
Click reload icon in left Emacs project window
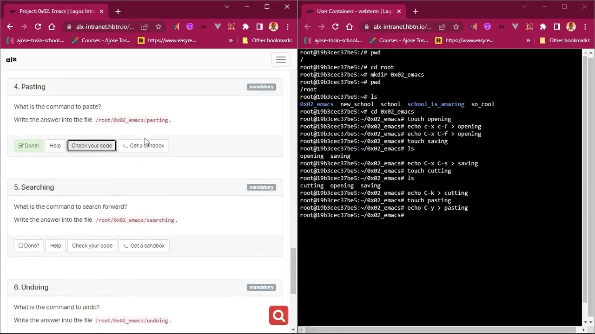coord(38,27)
